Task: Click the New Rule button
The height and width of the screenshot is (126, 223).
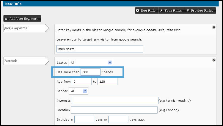Action: click(147, 10)
